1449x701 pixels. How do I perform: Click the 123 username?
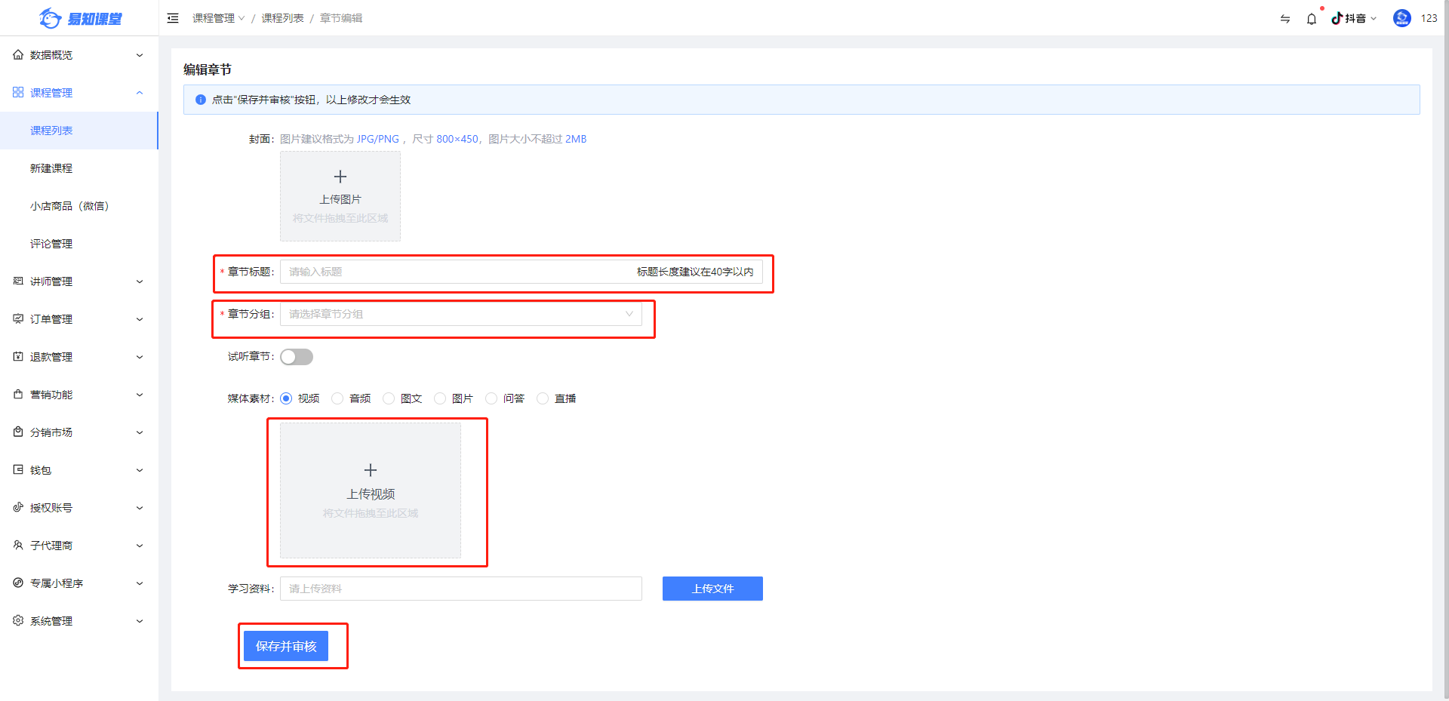pyautogui.click(x=1429, y=18)
